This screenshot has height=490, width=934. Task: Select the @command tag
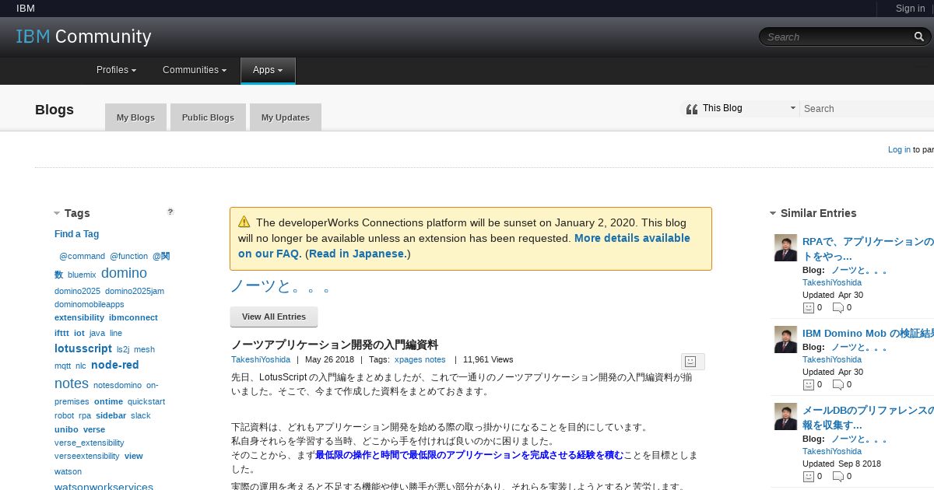(x=83, y=256)
